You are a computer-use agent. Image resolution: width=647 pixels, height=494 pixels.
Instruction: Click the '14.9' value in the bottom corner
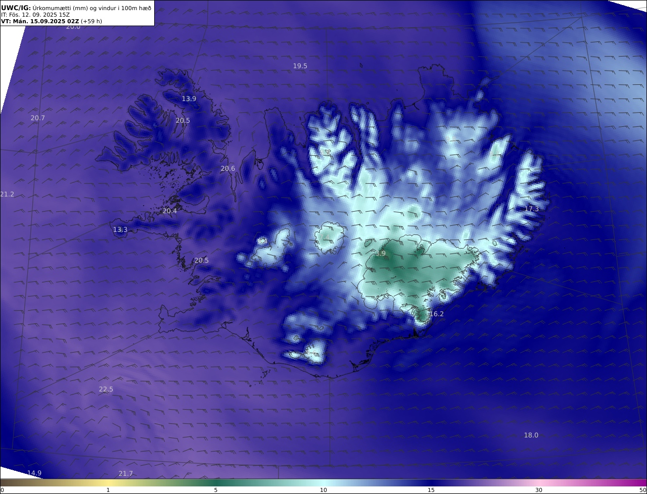click(34, 473)
